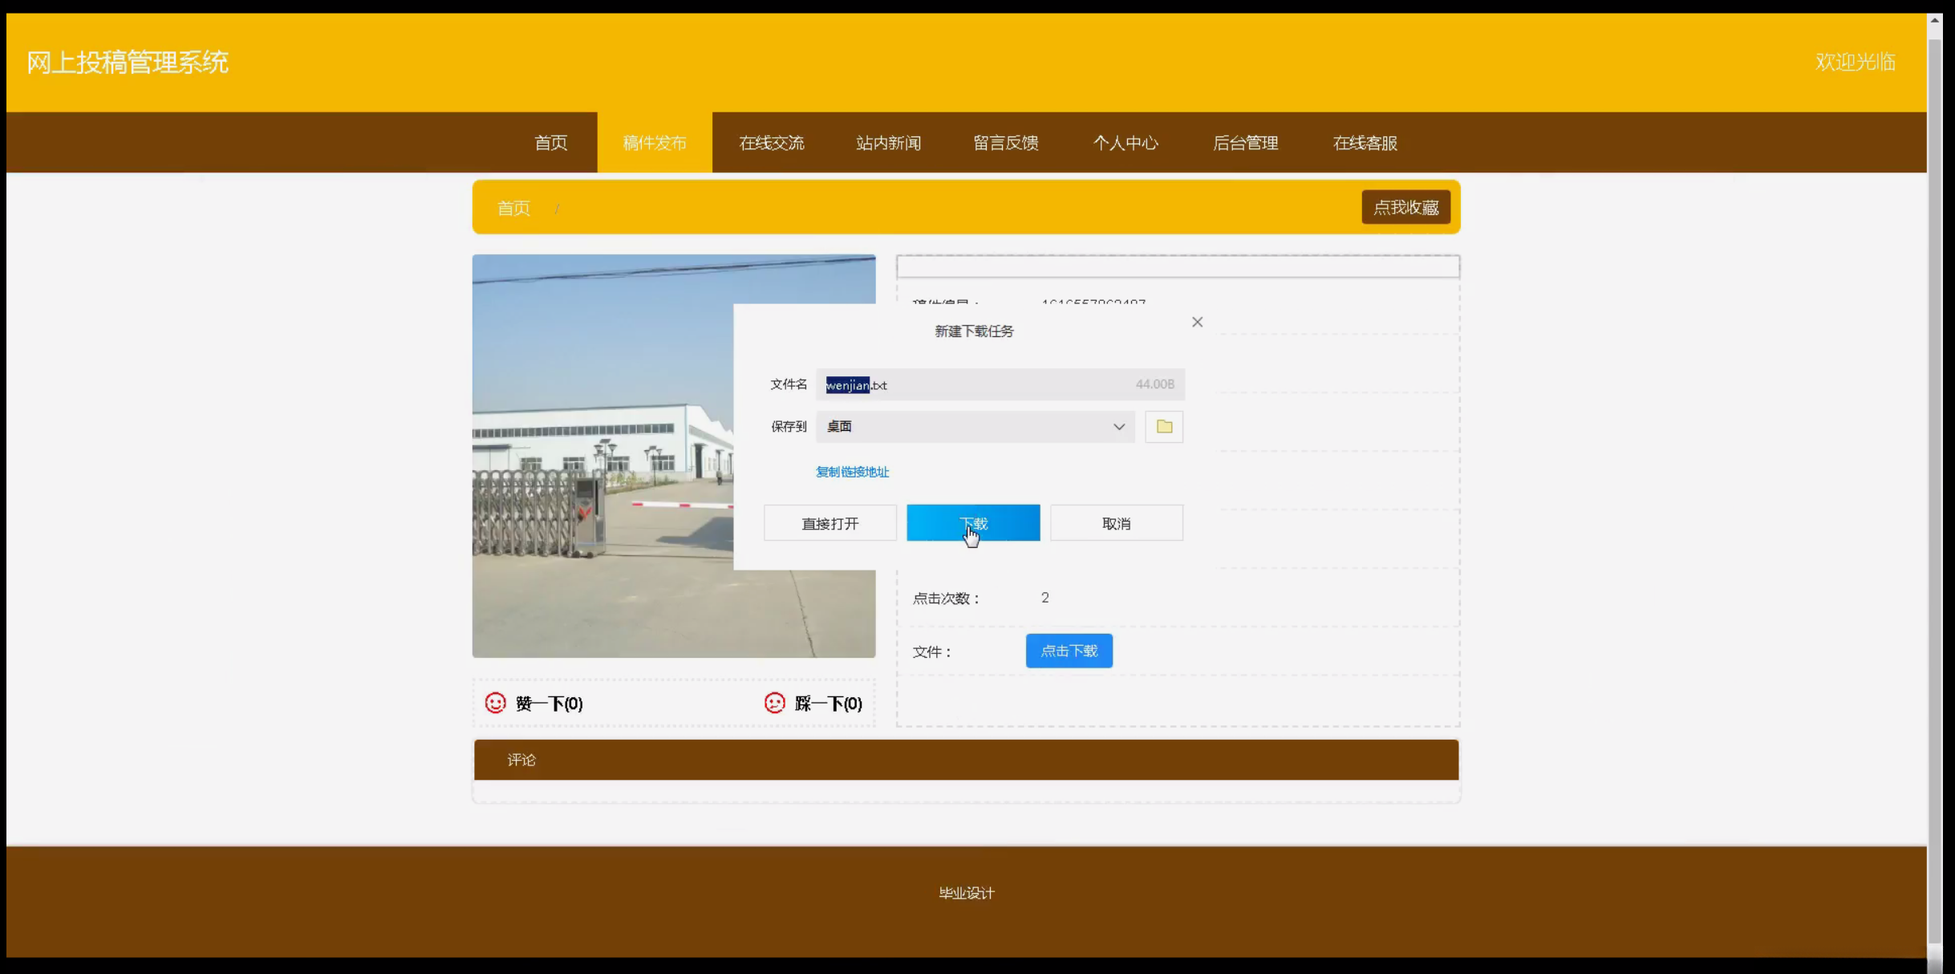Switch to the 在线交流 nav tab
Image resolution: width=1955 pixels, height=974 pixels.
coord(771,143)
